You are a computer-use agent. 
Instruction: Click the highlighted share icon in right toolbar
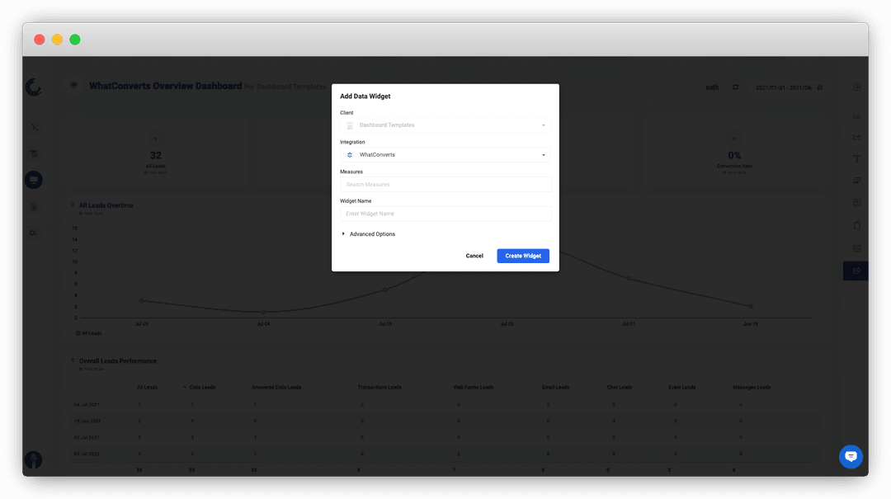856,271
